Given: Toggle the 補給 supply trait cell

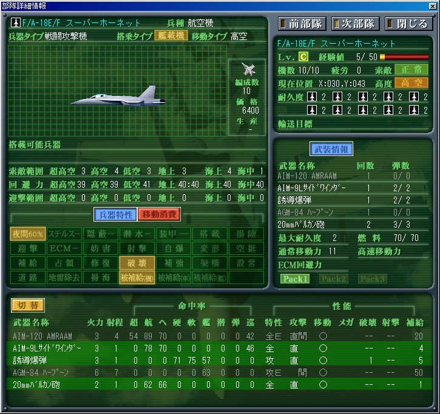Looking at the screenshot, I should (28, 263).
